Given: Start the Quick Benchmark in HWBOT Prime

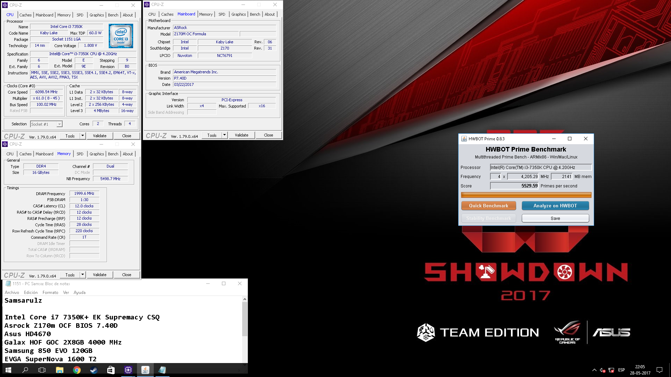Looking at the screenshot, I should 489,206.
